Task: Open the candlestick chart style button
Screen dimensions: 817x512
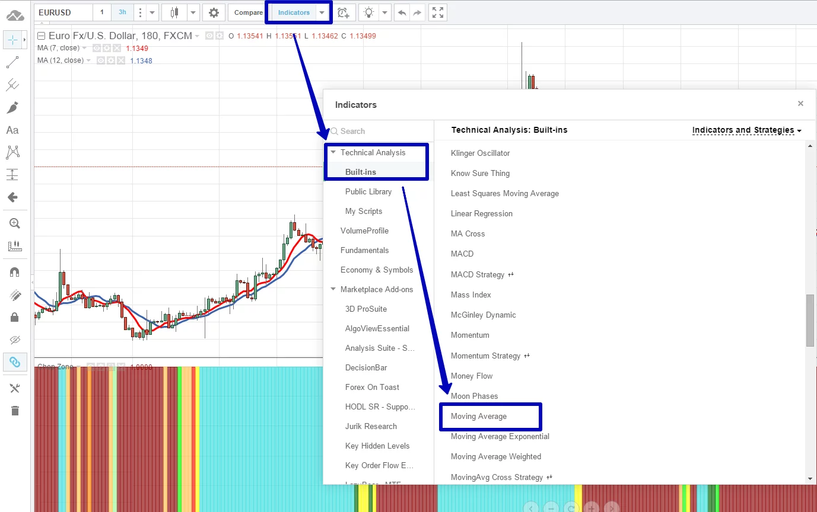Action: point(174,12)
